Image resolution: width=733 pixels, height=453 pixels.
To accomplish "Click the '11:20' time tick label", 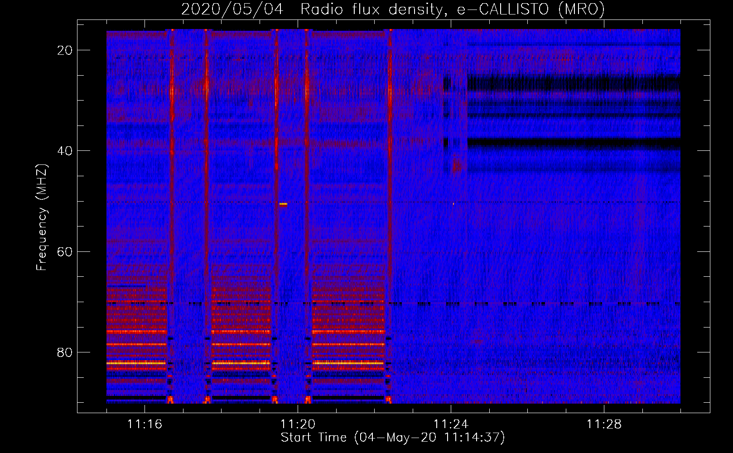I will click(298, 424).
